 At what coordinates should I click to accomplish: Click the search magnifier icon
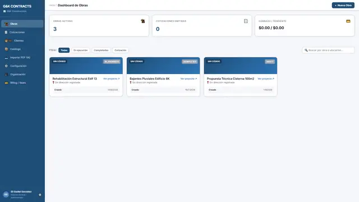306,50
